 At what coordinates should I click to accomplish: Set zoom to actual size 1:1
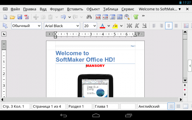click(98, 17)
